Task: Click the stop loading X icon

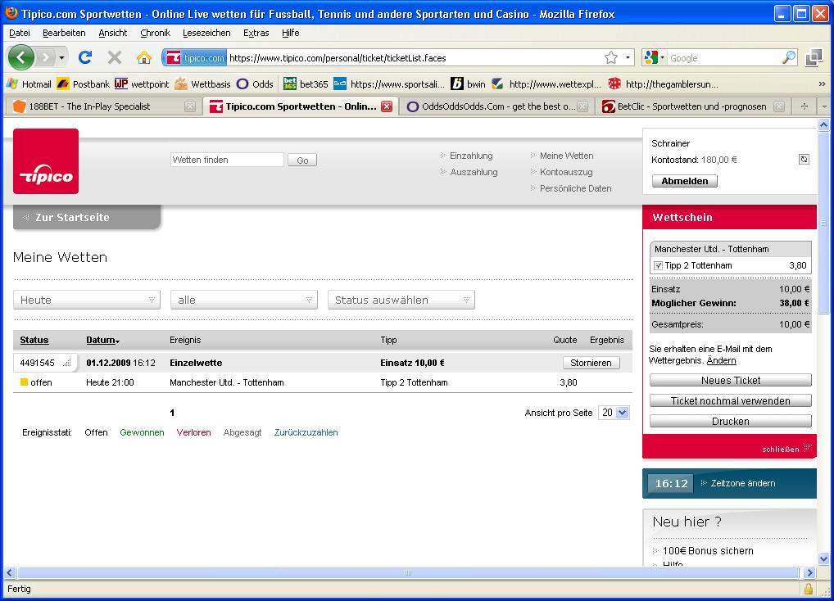Action: tap(115, 57)
